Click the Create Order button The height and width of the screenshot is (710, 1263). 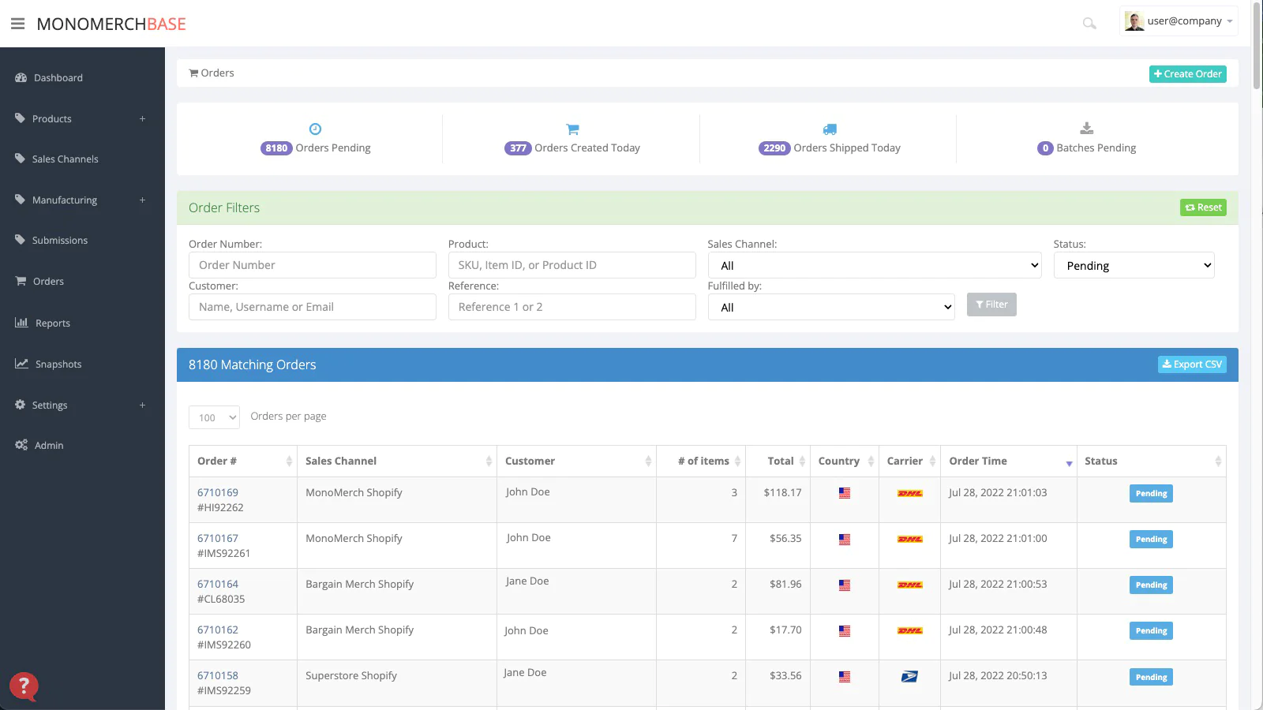[1187, 74]
